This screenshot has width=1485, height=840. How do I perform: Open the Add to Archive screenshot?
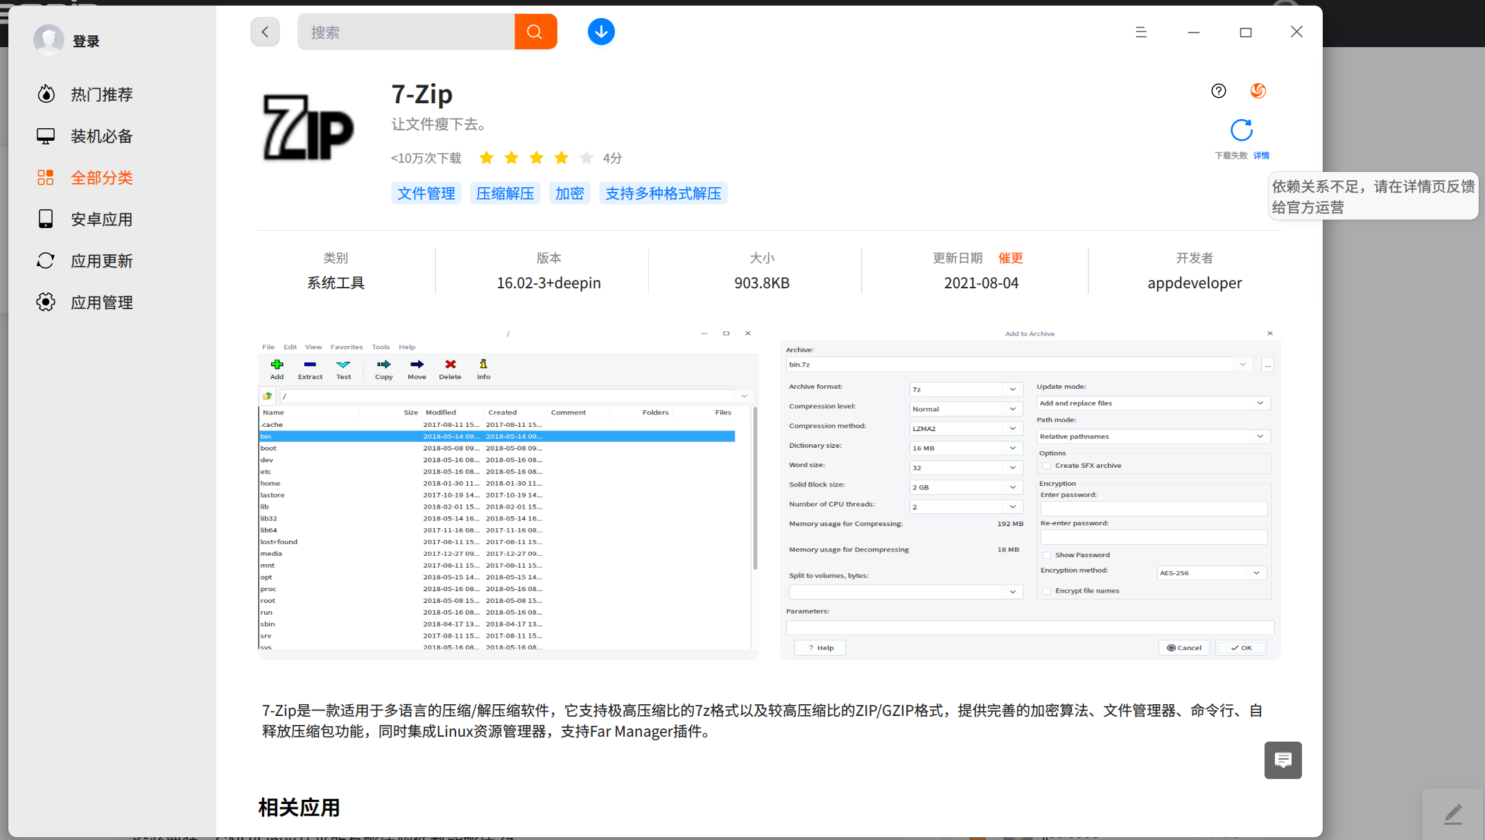(x=1030, y=492)
